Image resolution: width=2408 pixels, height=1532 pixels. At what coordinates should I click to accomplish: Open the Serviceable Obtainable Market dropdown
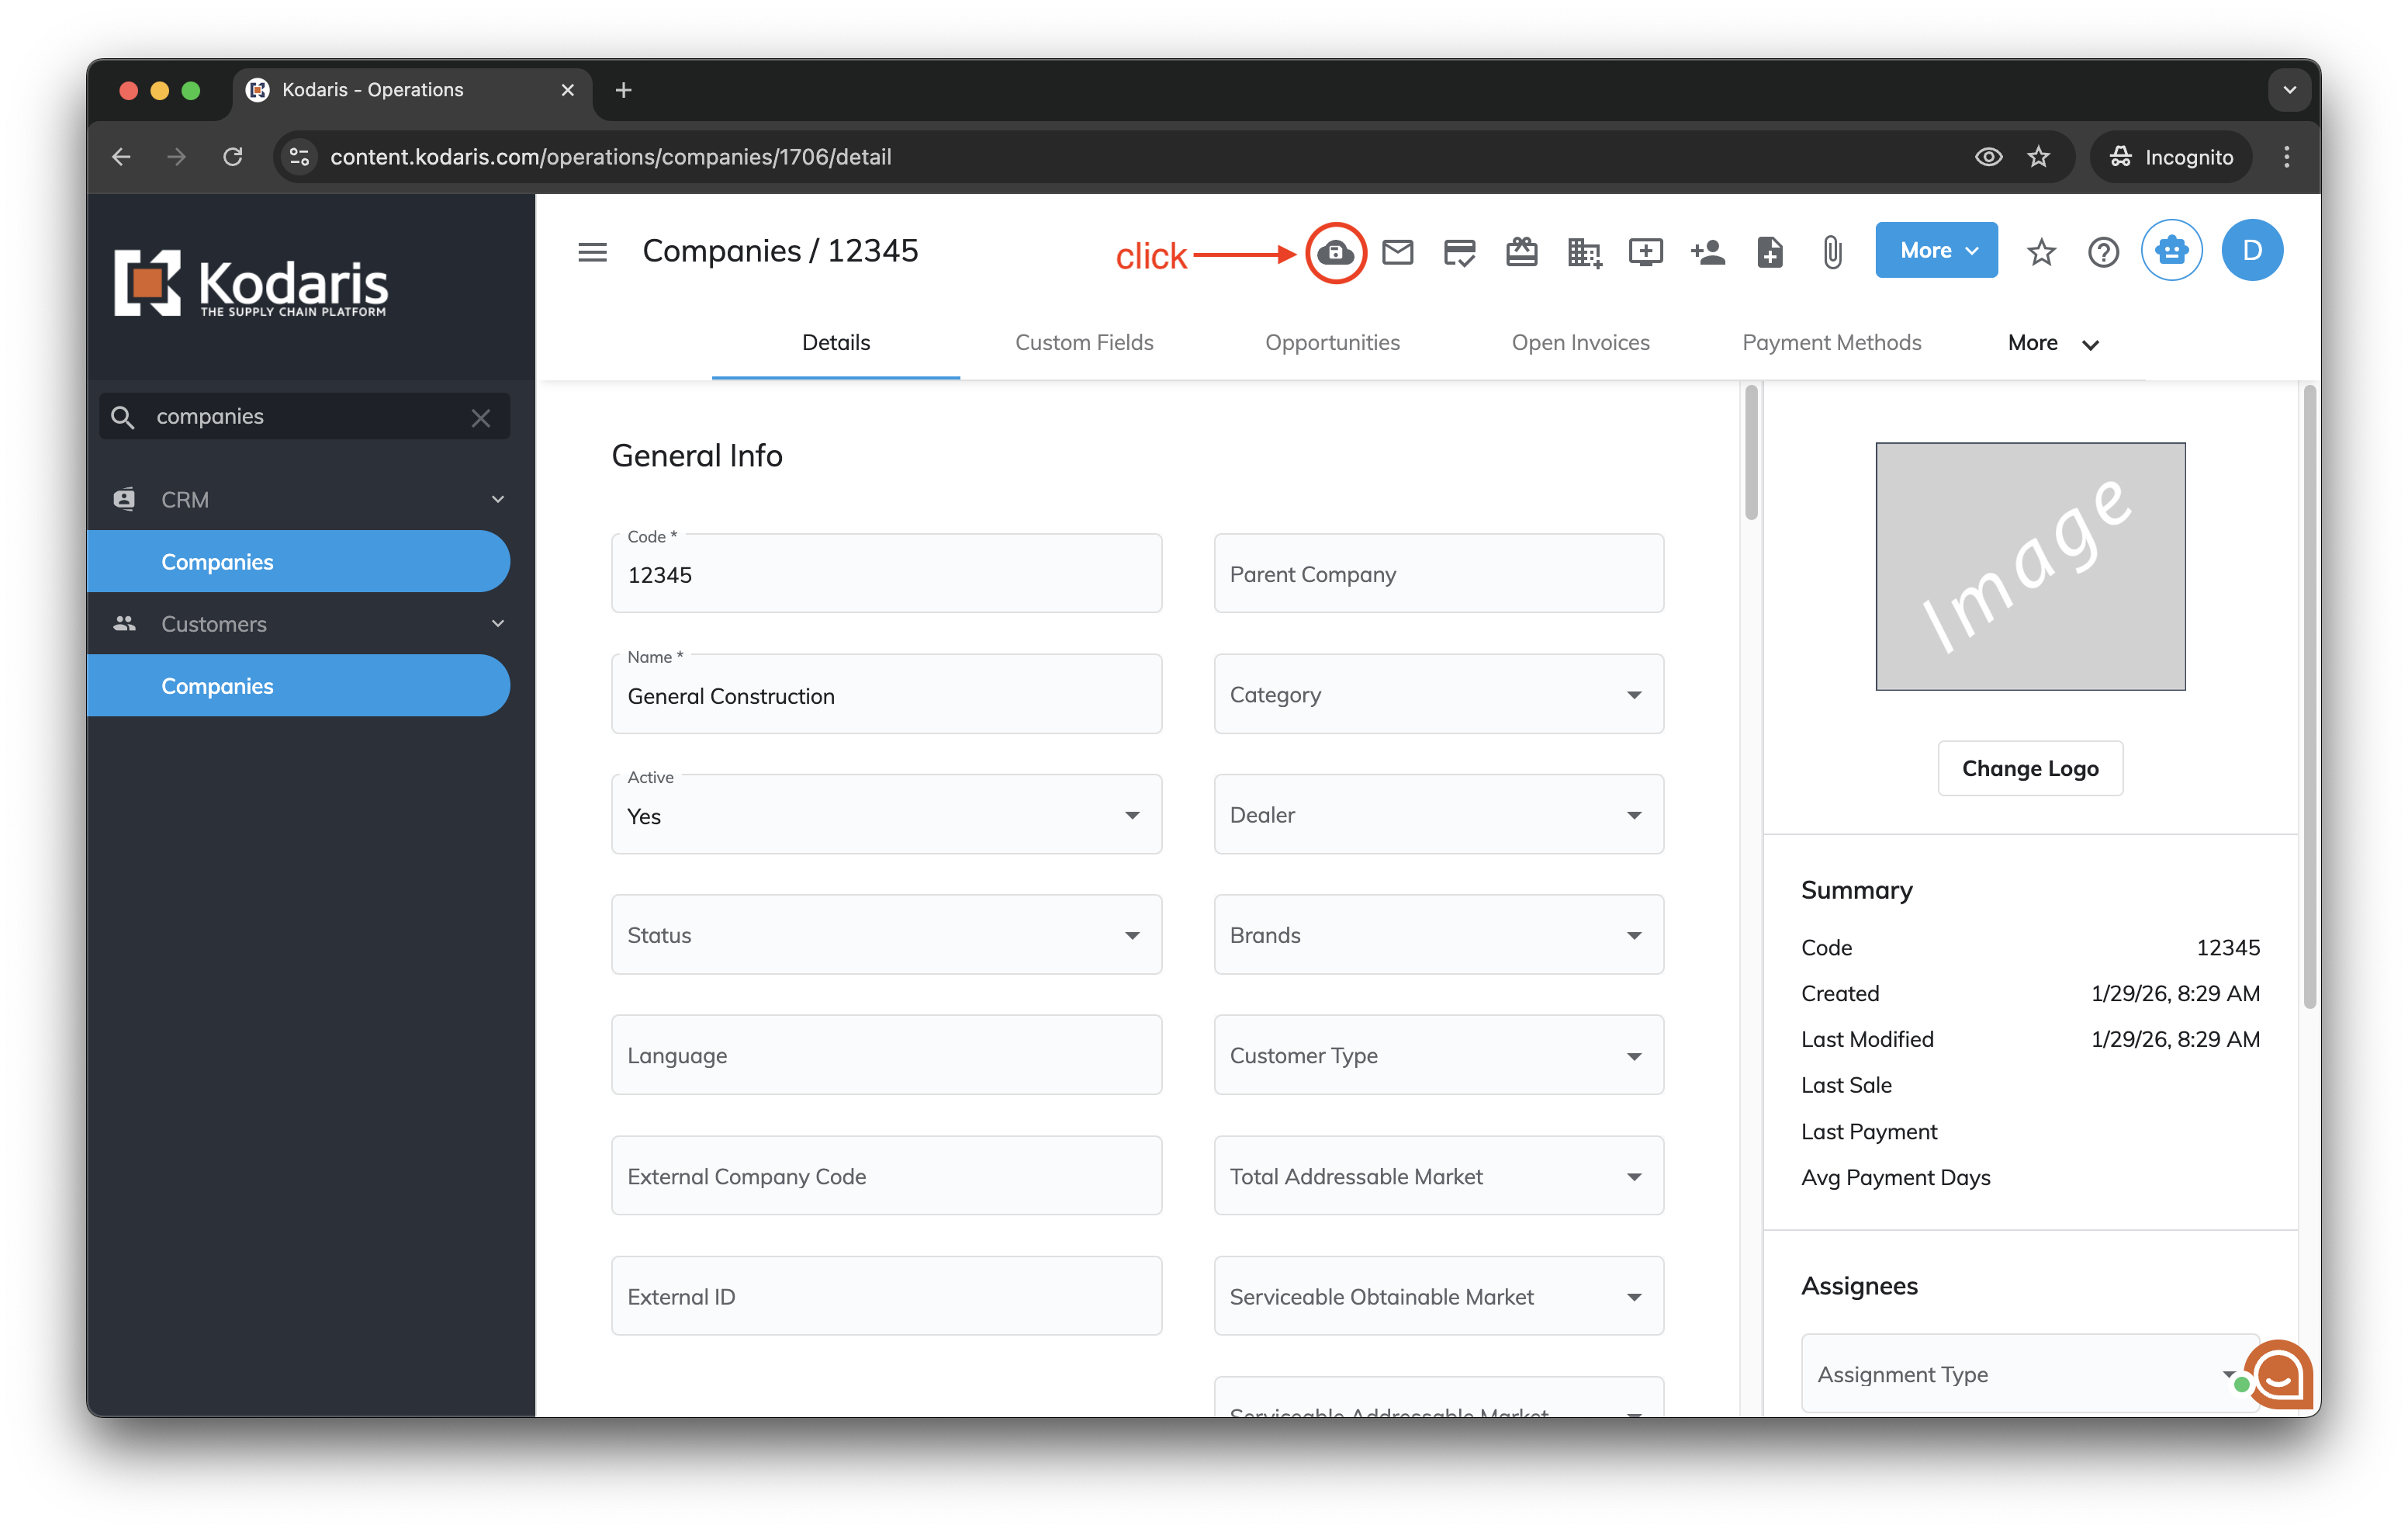click(x=1438, y=1296)
